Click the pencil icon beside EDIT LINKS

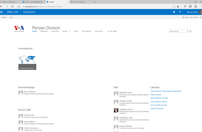click(x=108, y=31)
